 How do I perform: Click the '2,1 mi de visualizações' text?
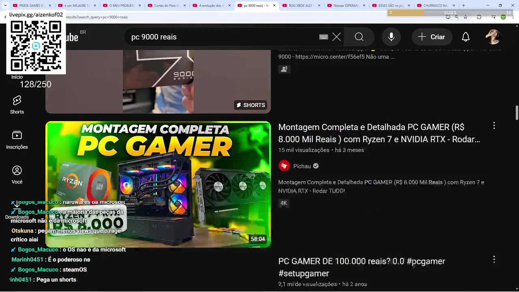[308, 284]
